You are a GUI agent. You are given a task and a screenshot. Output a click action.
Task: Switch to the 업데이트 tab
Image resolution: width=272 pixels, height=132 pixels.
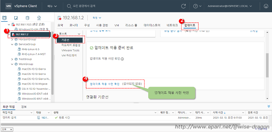pos(190,25)
